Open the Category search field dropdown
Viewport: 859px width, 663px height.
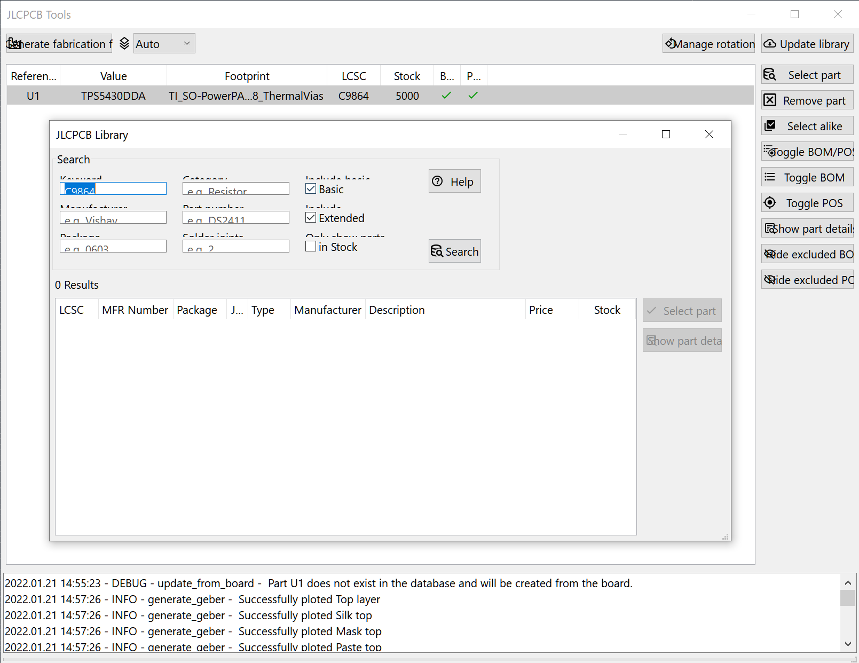click(235, 188)
